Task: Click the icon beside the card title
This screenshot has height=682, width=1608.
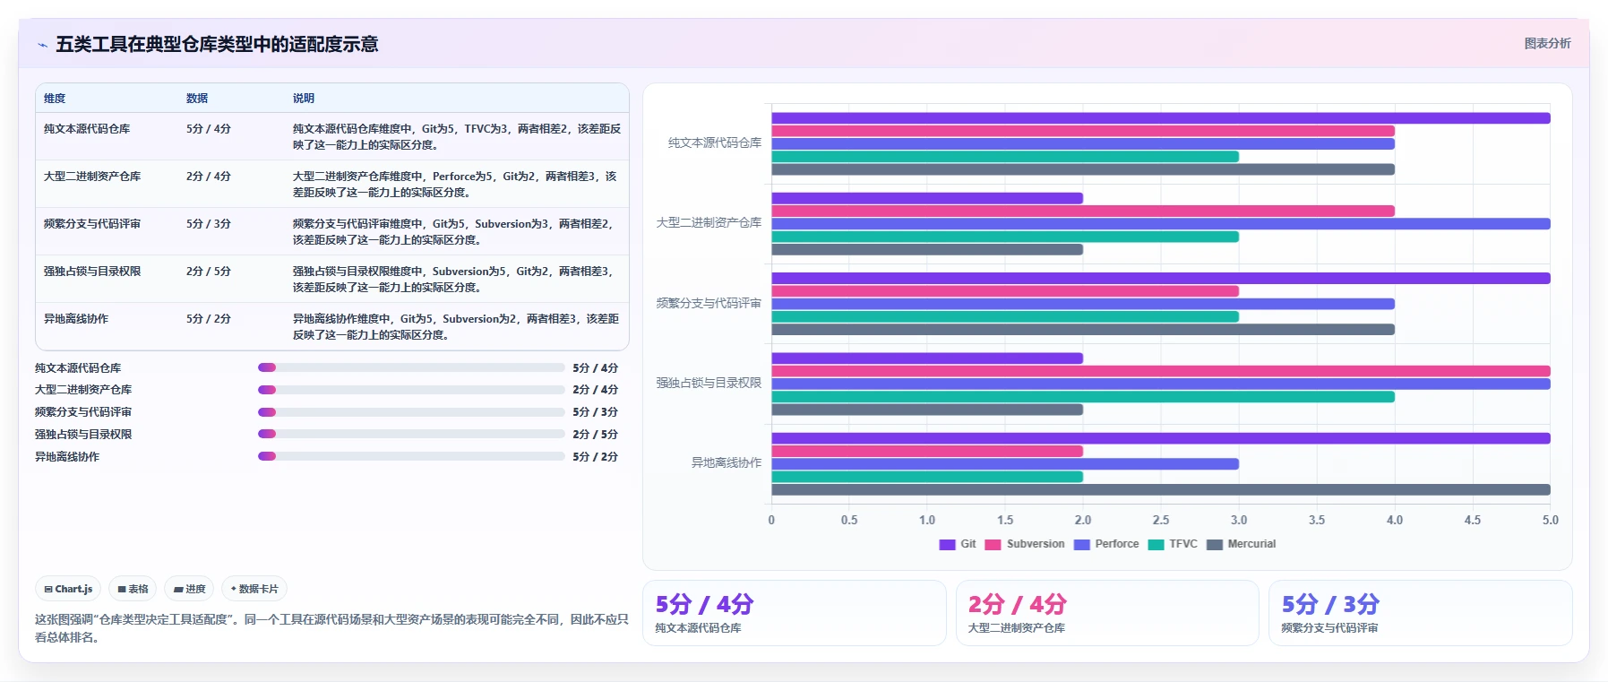Action: tap(42, 45)
